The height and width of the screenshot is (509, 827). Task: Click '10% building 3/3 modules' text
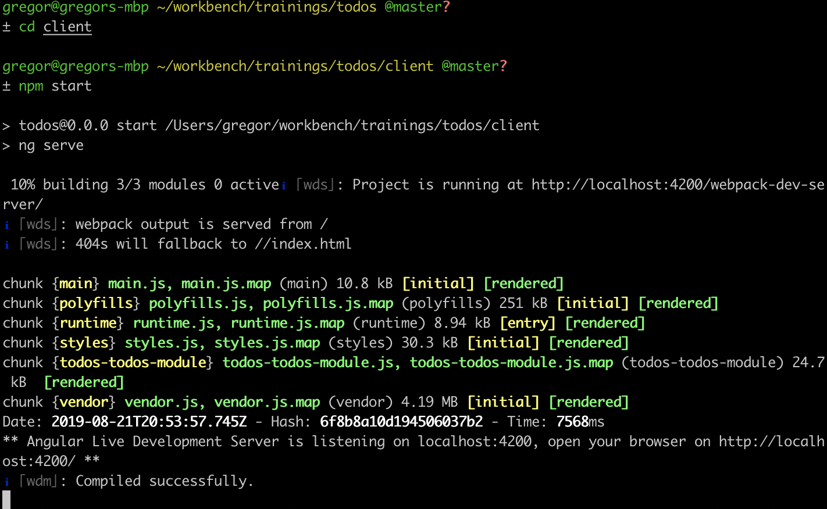(108, 185)
